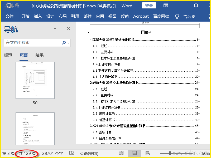
Task: Click the zoom slider handle
Action: point(170,153)
